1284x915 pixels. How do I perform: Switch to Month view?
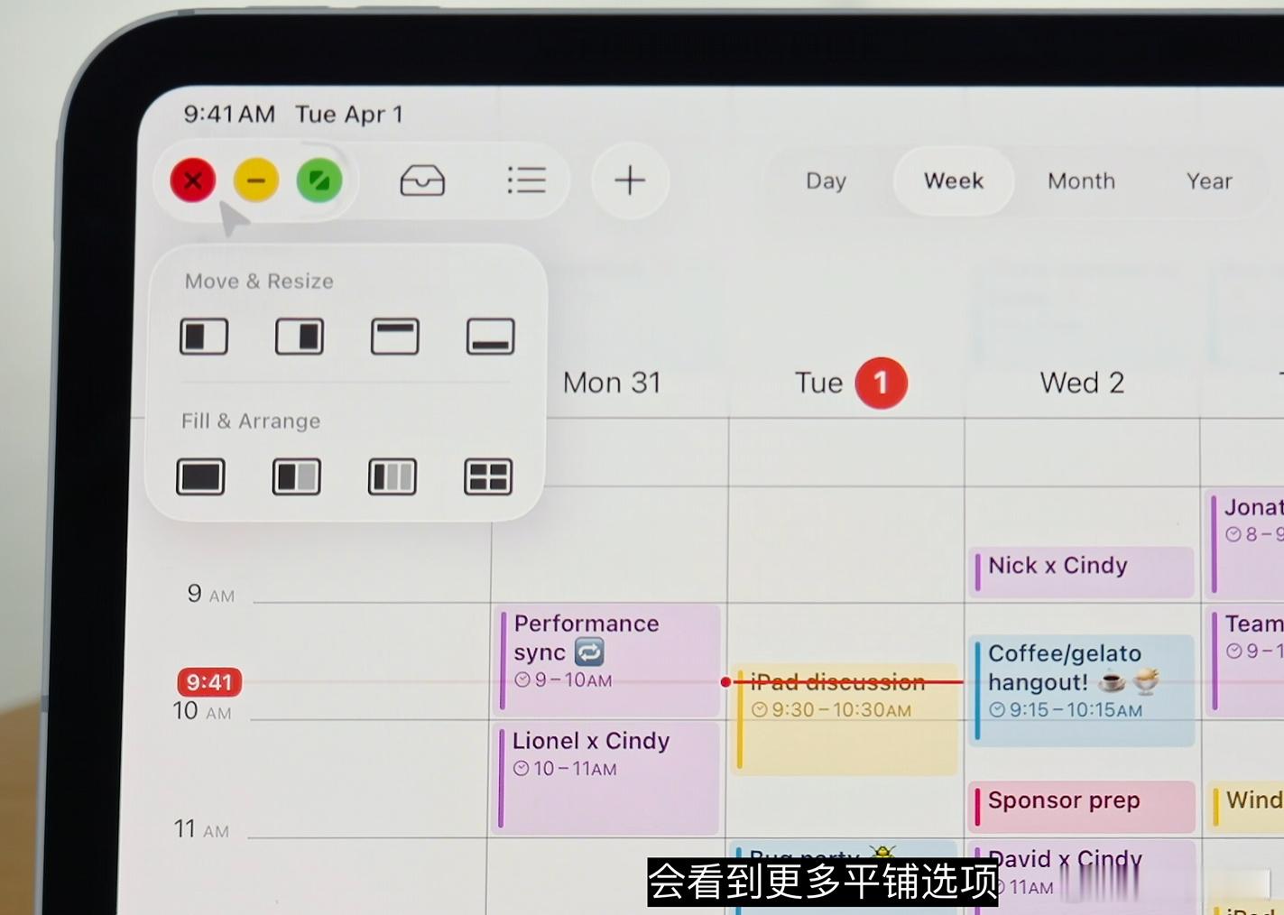1081,181
